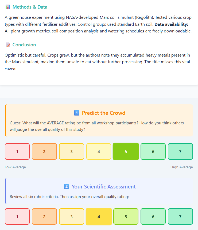198x230 pixels.
Task: Click the blue "1" badge beside Predict the Crowd
Action: pyautogui.click(x=77, y=113)
